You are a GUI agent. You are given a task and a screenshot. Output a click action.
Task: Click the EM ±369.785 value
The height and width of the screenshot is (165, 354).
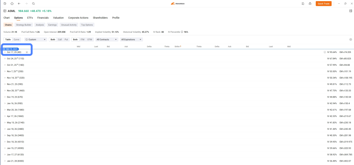pos(346,154)
